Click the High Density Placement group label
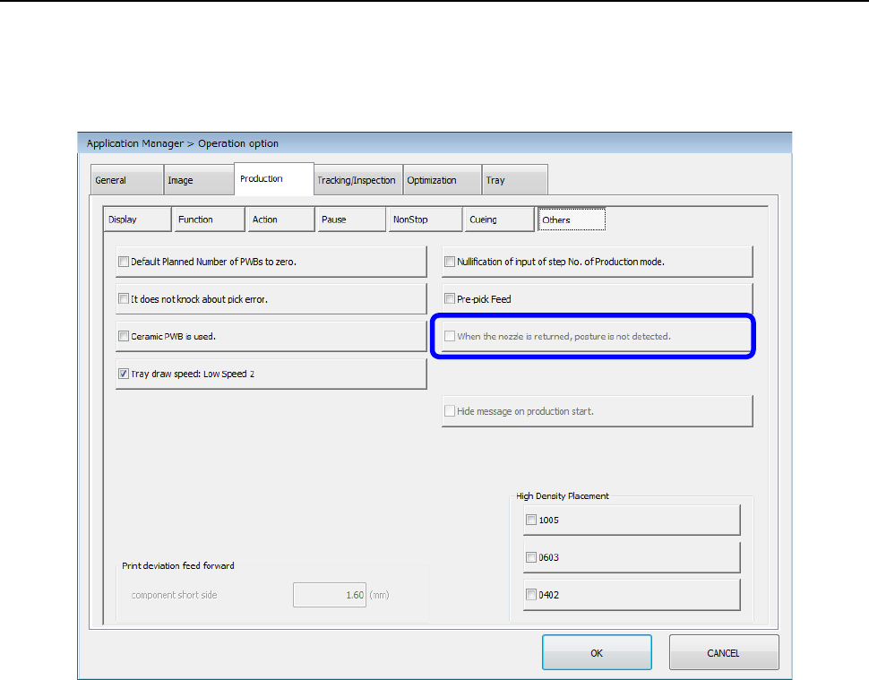869x680 pixels. [562, 496]
